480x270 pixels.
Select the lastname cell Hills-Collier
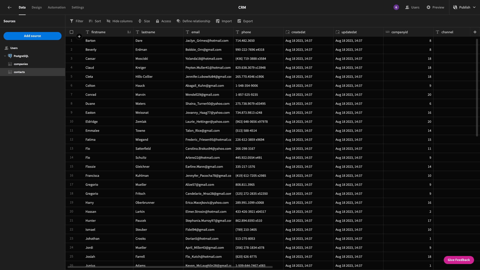tap(158, 76)
